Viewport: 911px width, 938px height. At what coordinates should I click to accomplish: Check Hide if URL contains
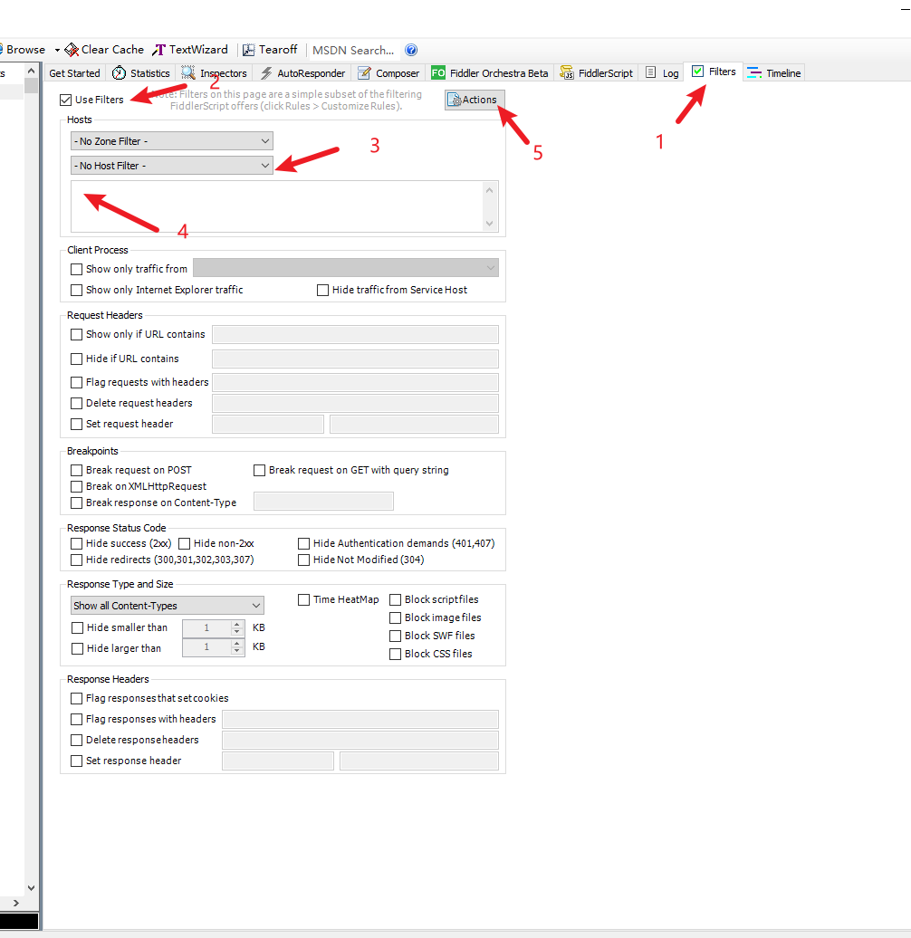tap(77, 359)
